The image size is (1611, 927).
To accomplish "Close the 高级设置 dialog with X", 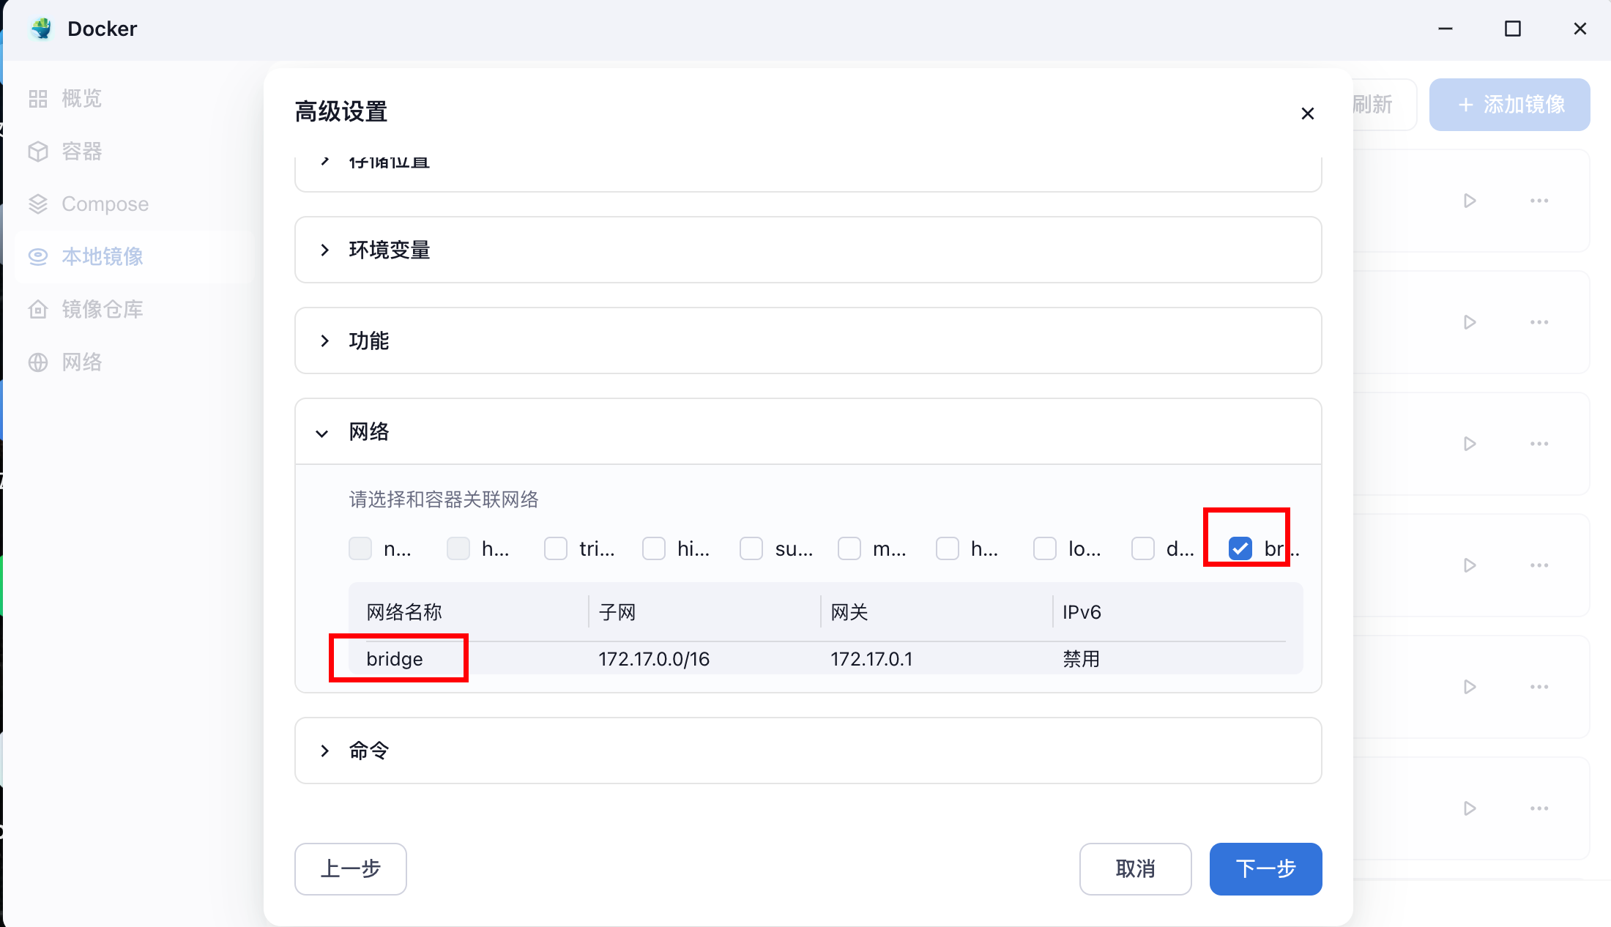I will [x=1307, y=113].
